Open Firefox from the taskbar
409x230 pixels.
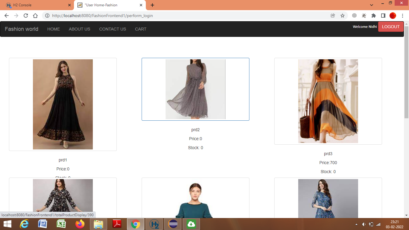tap(80, 224)
